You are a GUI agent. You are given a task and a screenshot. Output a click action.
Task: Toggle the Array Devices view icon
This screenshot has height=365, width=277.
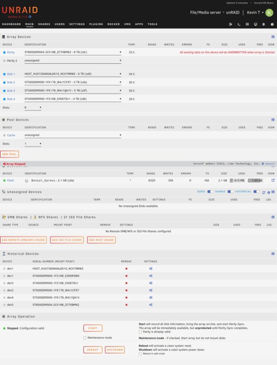coord(273,37)
